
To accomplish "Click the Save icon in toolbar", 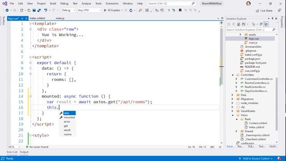I will [34, 10].
